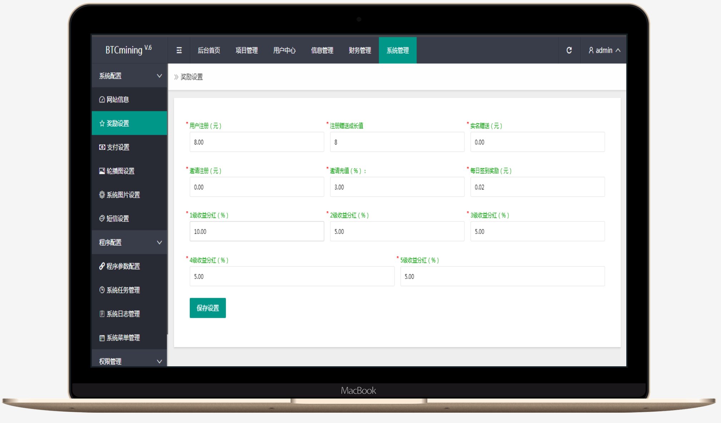
Task: Click the 用户注册（元）label
Action: click(x=205, y=126)
